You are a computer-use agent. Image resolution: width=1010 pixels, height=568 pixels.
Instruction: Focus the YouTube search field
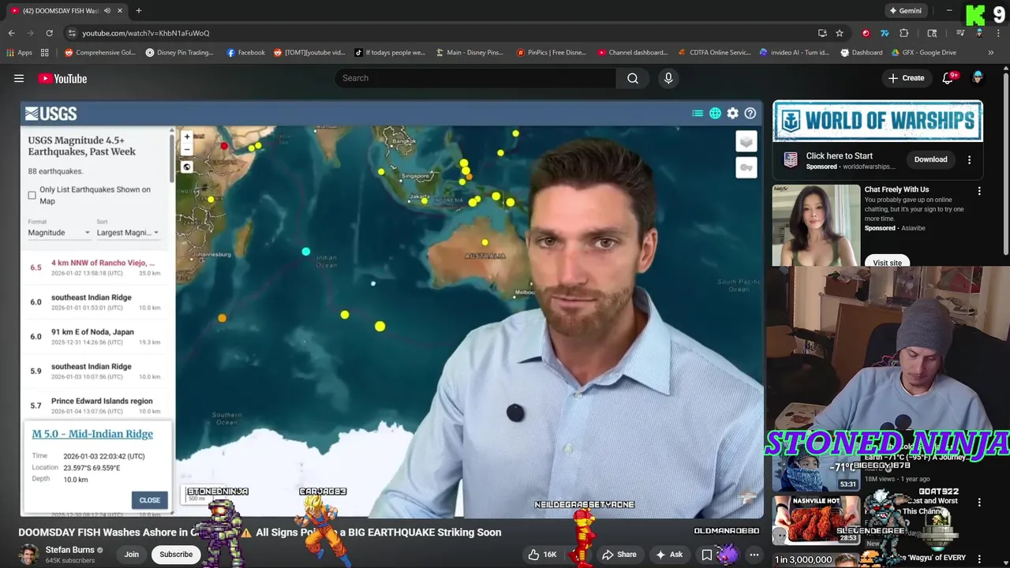(476, 78)
